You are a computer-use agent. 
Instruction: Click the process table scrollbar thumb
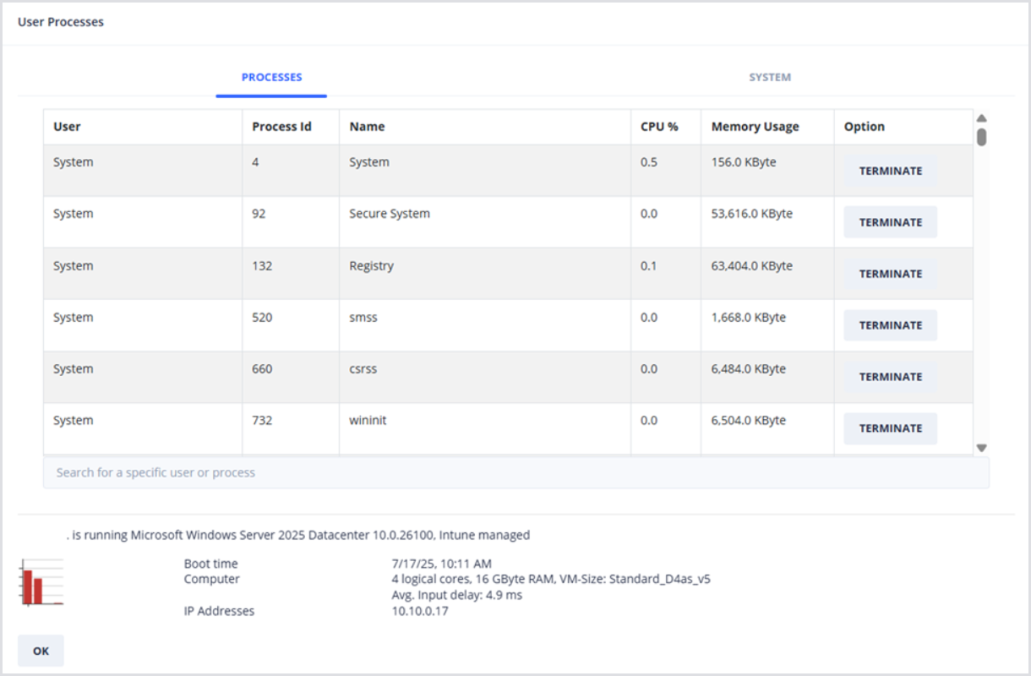[x=981, y=137]
